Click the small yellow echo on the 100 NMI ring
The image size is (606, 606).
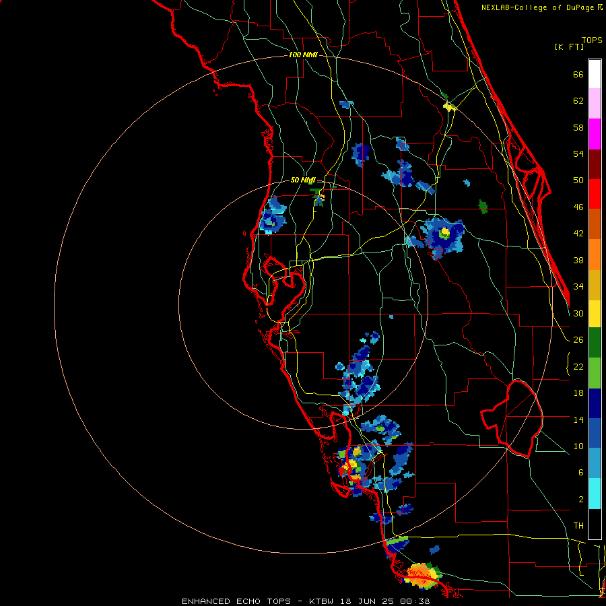point(449,106)
